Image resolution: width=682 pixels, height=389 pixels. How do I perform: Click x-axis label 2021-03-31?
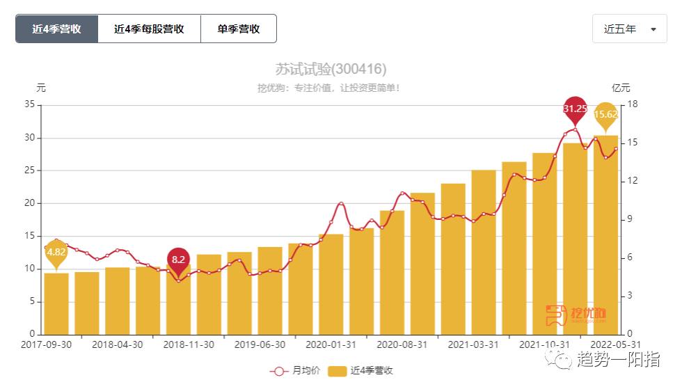473,344
